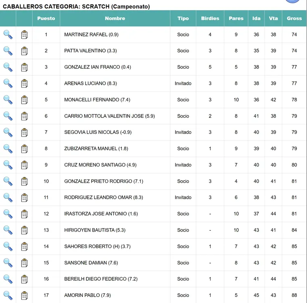This screenshot has height=303, width=307.
Task: Select the Rodriguez Leandro Omar name cell
Action: click(x=104, y=198)
